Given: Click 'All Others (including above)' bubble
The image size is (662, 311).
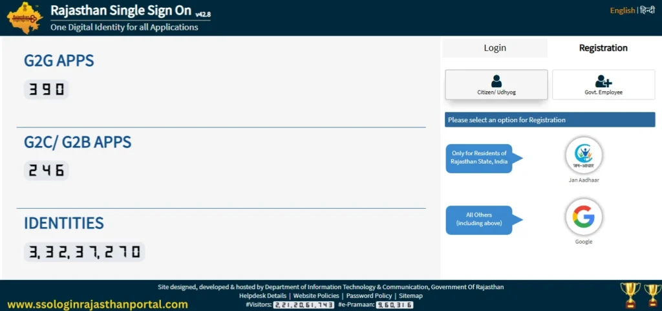Looking at the screenshot, I should [x=484, y=220].
